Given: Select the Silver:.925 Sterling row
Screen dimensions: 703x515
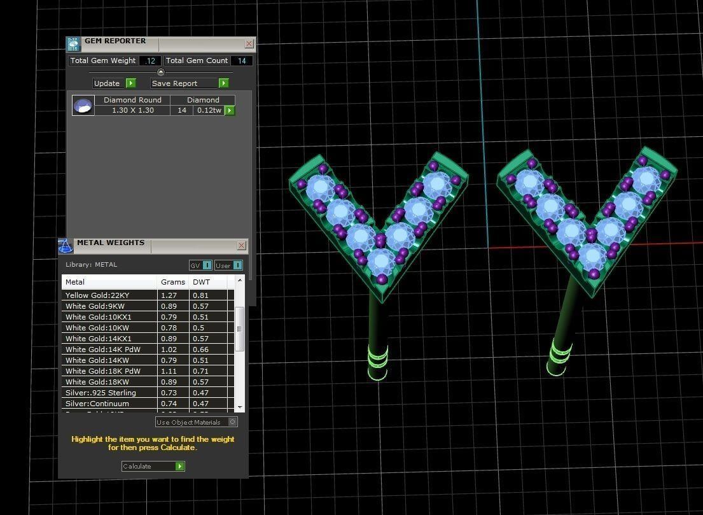Looking at the screenshot, I should coord(109,393).
